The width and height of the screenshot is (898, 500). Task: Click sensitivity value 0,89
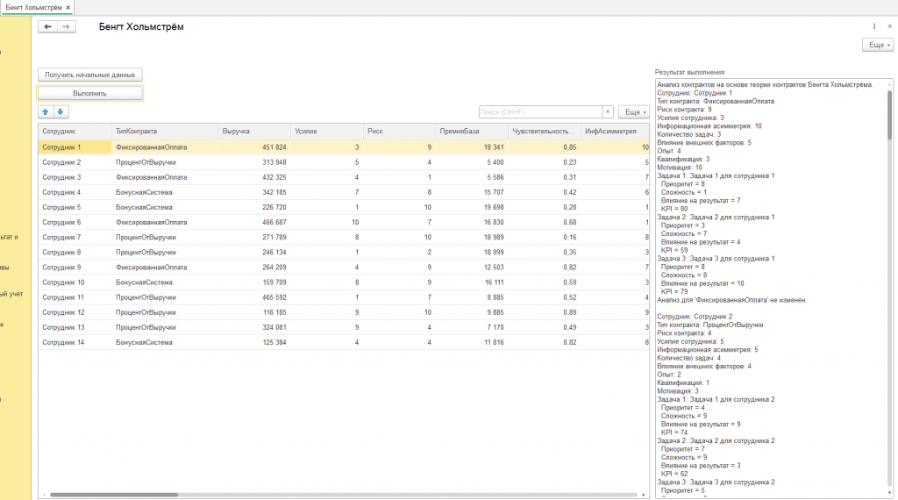click(569, 312)
